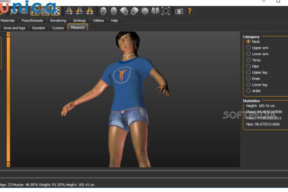Click the Utilities menu item
Screen dimensions: 288x192
98,21
